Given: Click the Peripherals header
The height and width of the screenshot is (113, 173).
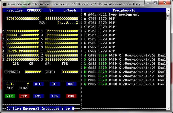Looking at the screenshot, I should [124, 10].
